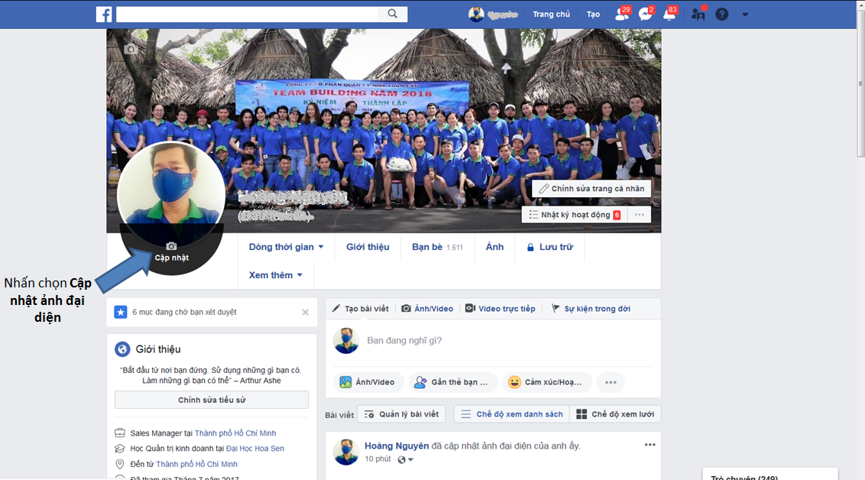The width and height of the screenshot is (865, 480).
Task: Open post privacy audience dropdown
Action: tap(406, 459)
